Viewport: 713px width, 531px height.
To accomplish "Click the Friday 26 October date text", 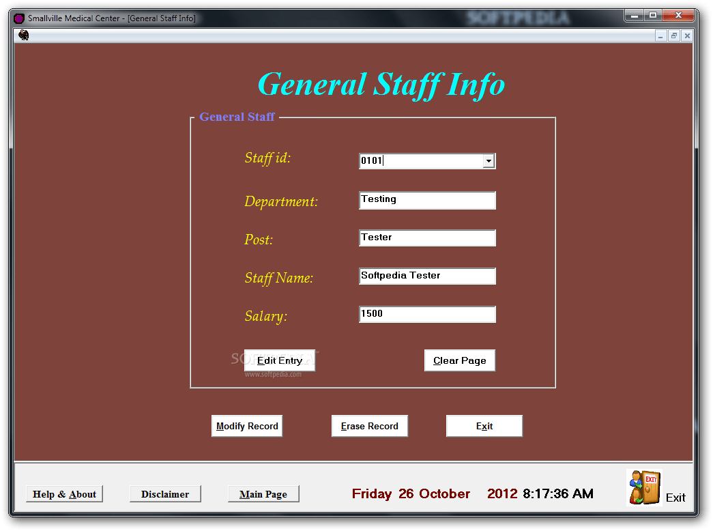I will (x=411, y=493).
